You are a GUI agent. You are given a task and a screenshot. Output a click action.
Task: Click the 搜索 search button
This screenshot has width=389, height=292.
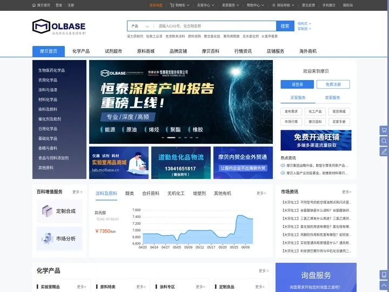[x=285, y=26]
